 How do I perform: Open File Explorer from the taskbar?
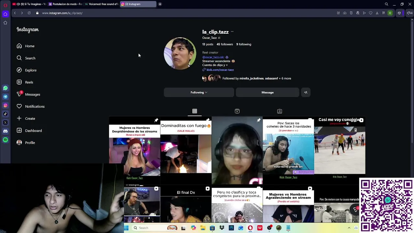pyautogui.click(x=203, y=228)
